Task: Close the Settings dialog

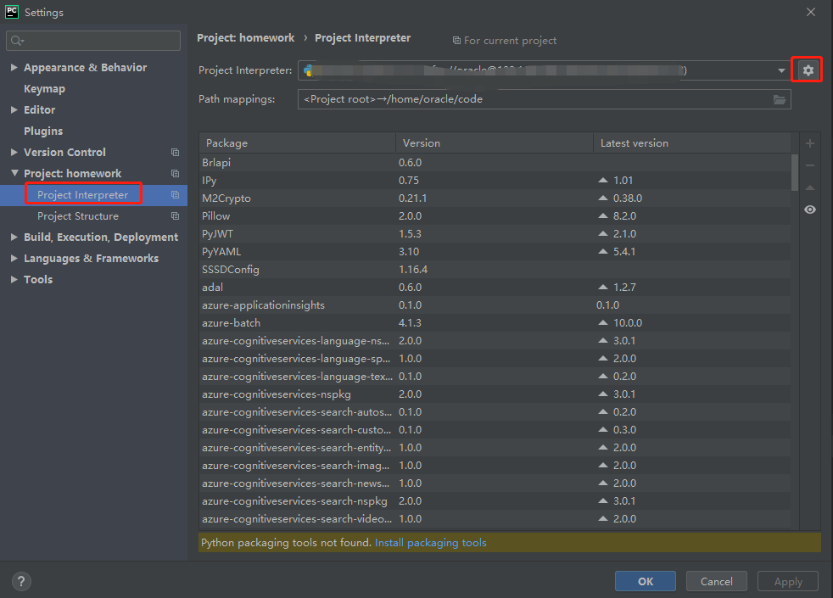Action: point(811,12)
